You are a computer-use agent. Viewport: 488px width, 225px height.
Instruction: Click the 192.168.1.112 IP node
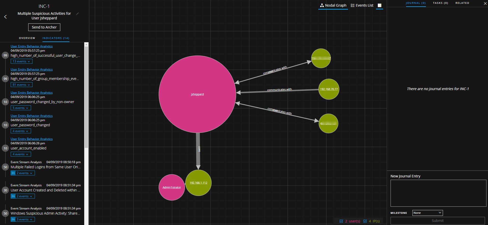click(198, 183)
